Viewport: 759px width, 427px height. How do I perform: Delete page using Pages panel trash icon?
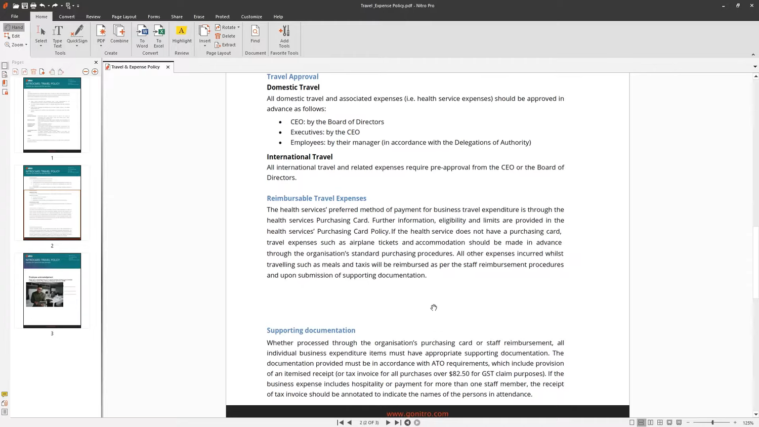click(x=33, y=72)
